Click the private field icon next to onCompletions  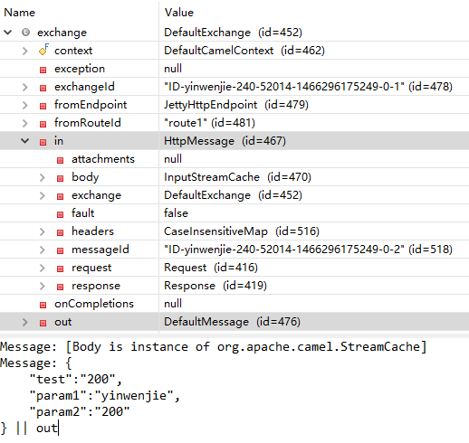click(43, 305)
